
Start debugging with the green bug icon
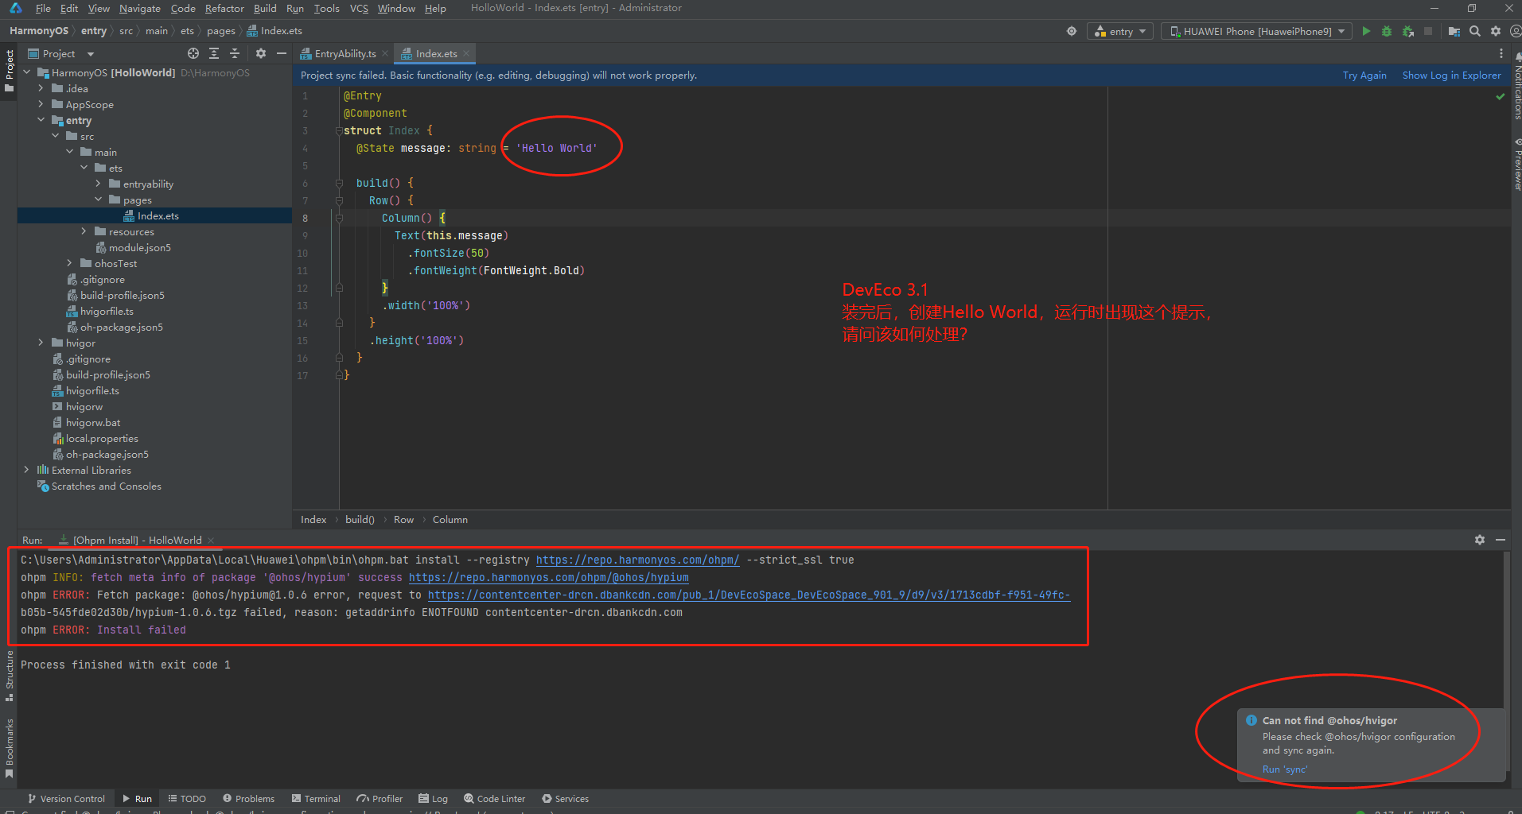tap(1387, 31)
